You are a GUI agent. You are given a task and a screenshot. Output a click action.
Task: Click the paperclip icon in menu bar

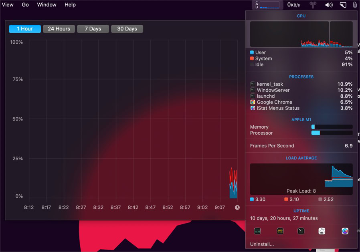pyautogui.click(x=355, y=5)
